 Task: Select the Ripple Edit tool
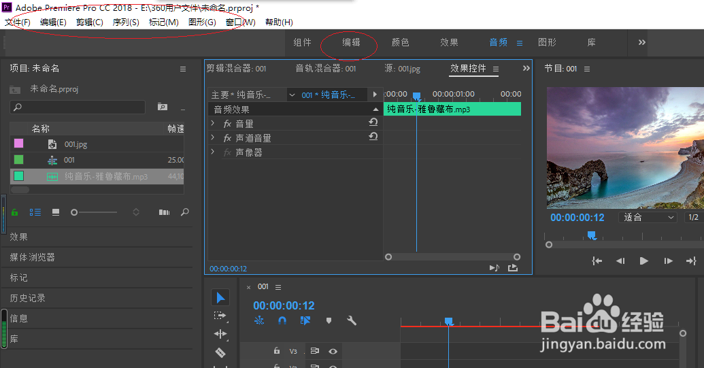point(220,334)
